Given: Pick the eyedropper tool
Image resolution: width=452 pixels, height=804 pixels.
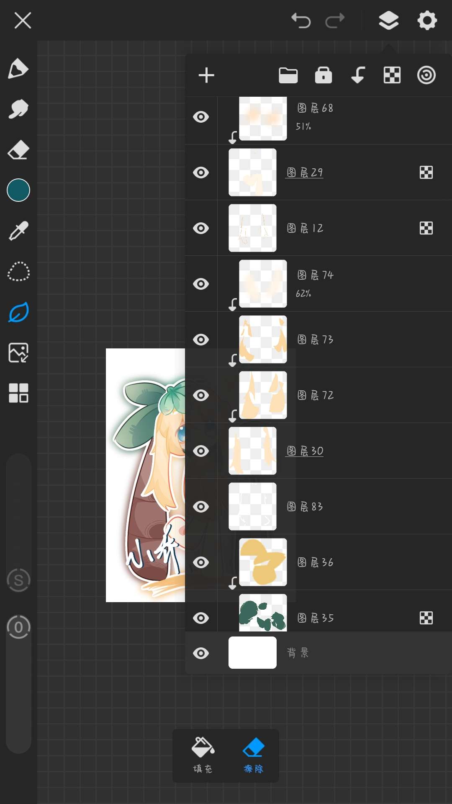Looking at the screenshot, I should click(18, 231).
